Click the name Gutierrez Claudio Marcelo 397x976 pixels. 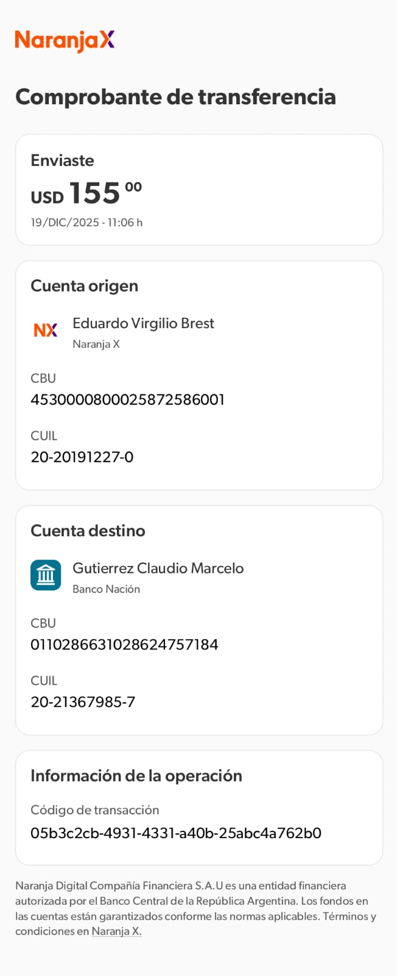[158, 568]
